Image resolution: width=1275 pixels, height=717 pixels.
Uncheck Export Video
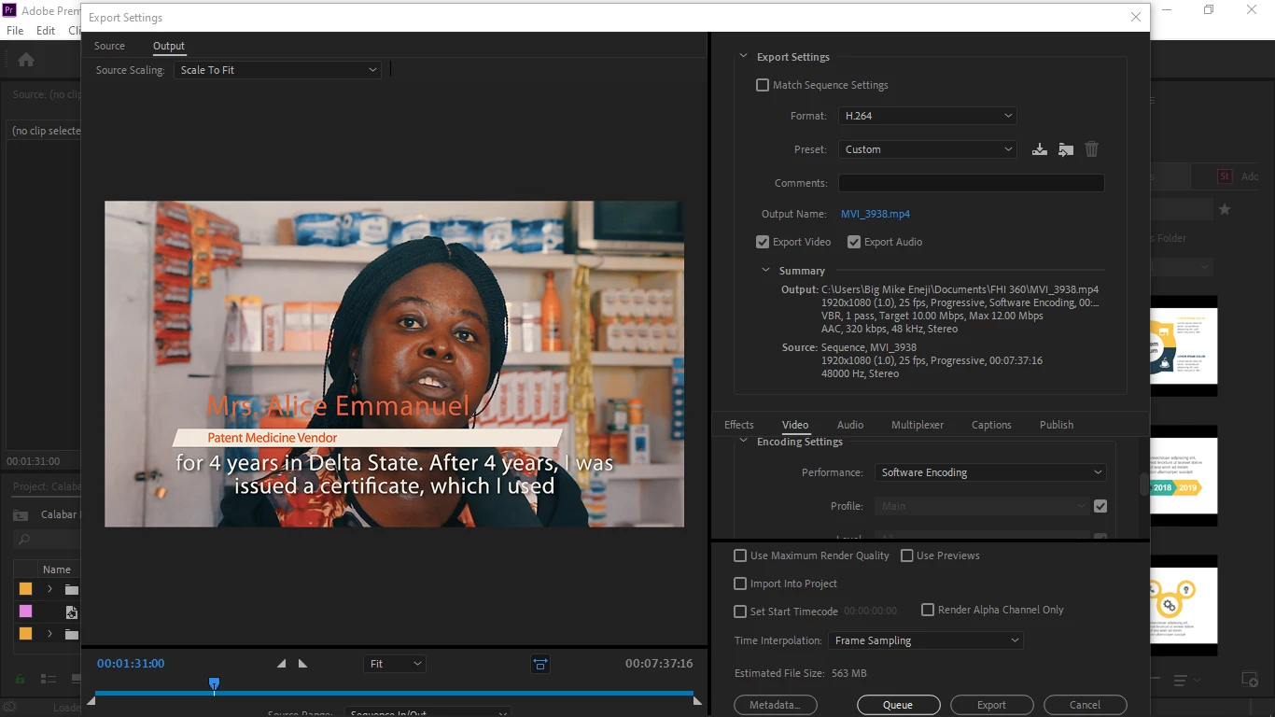(763, 242)
